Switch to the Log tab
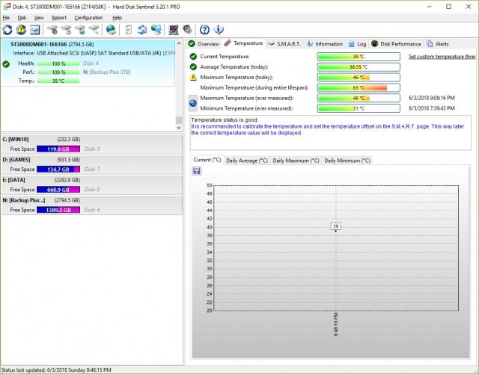 357,44
